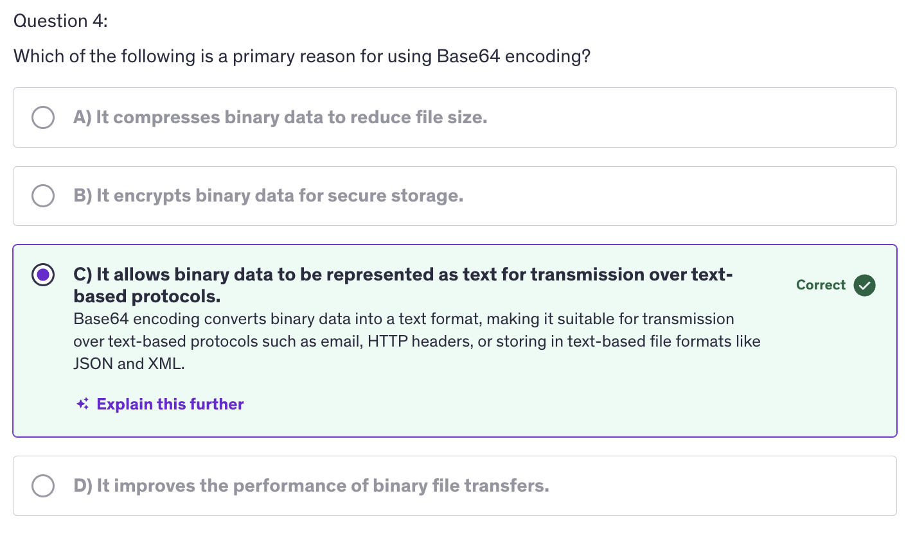Click the sparkle icon beside Explain this further

(82, 404)
